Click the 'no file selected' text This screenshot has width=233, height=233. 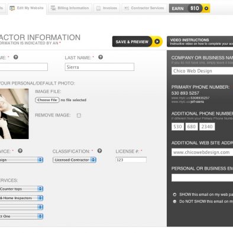73,100
